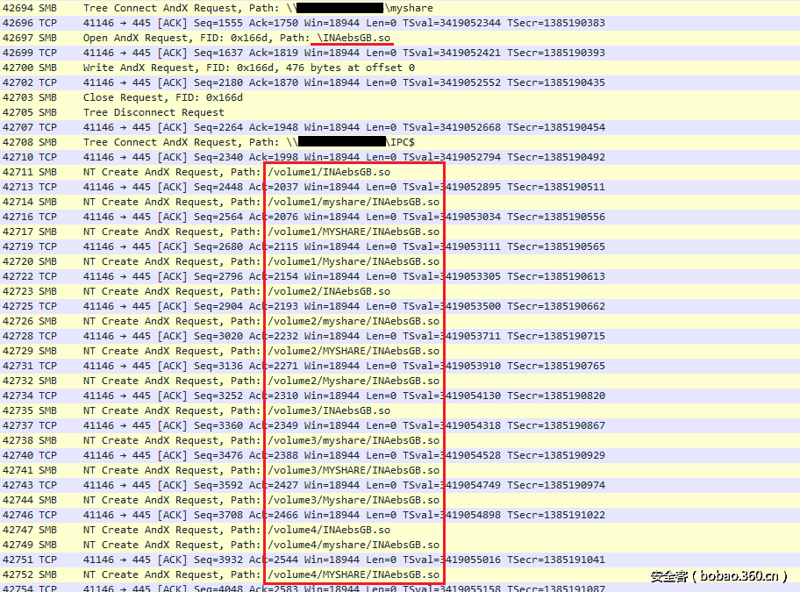Select packet 42703 Close Request FID 0x166d
Image resolution: width=800 pixels, height=592 pixels.
[x=400, y=97]
